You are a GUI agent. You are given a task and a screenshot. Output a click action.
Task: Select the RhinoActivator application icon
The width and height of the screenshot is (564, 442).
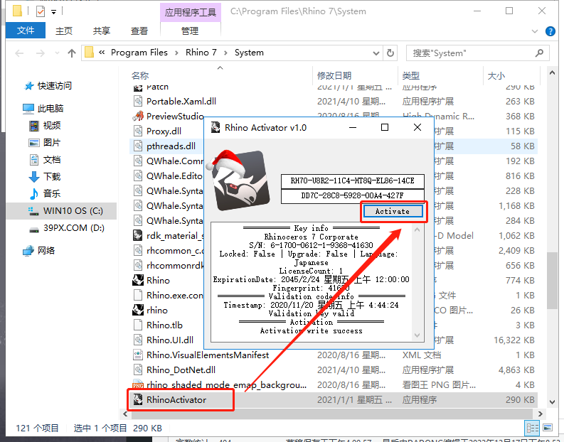click(x=138, y=399)
